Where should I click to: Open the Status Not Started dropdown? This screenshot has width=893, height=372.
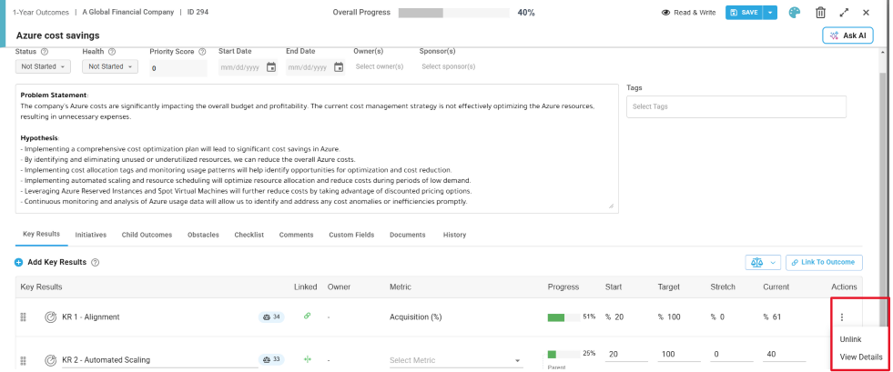43,66
